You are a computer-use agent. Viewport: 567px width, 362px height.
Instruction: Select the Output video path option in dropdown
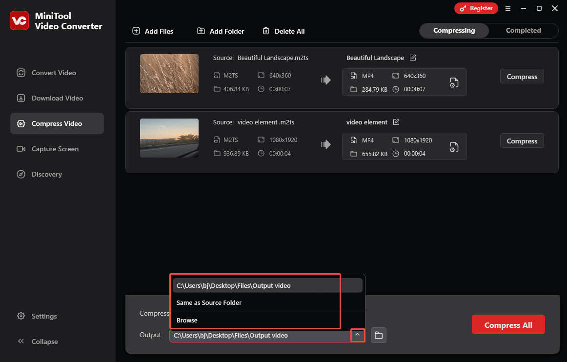[267, 285]
